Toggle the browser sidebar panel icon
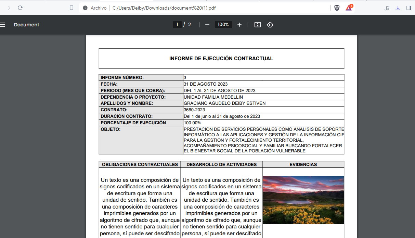This screenshot has height=238, width=415. (408, 8)
